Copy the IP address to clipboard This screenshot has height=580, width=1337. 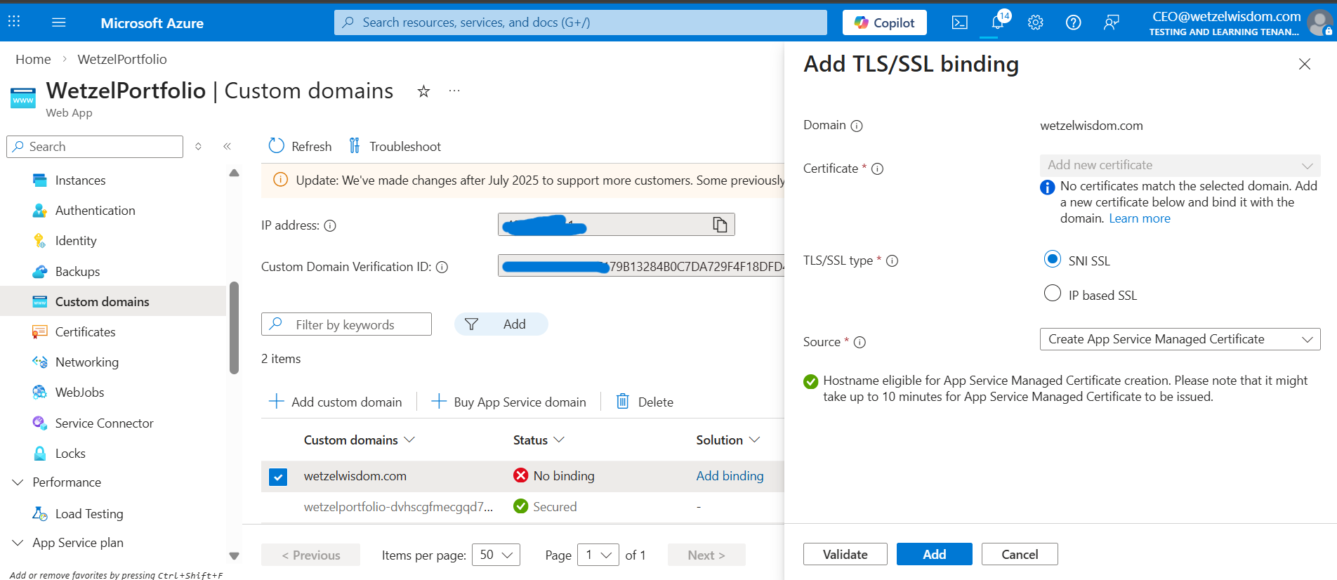(720, 225)
